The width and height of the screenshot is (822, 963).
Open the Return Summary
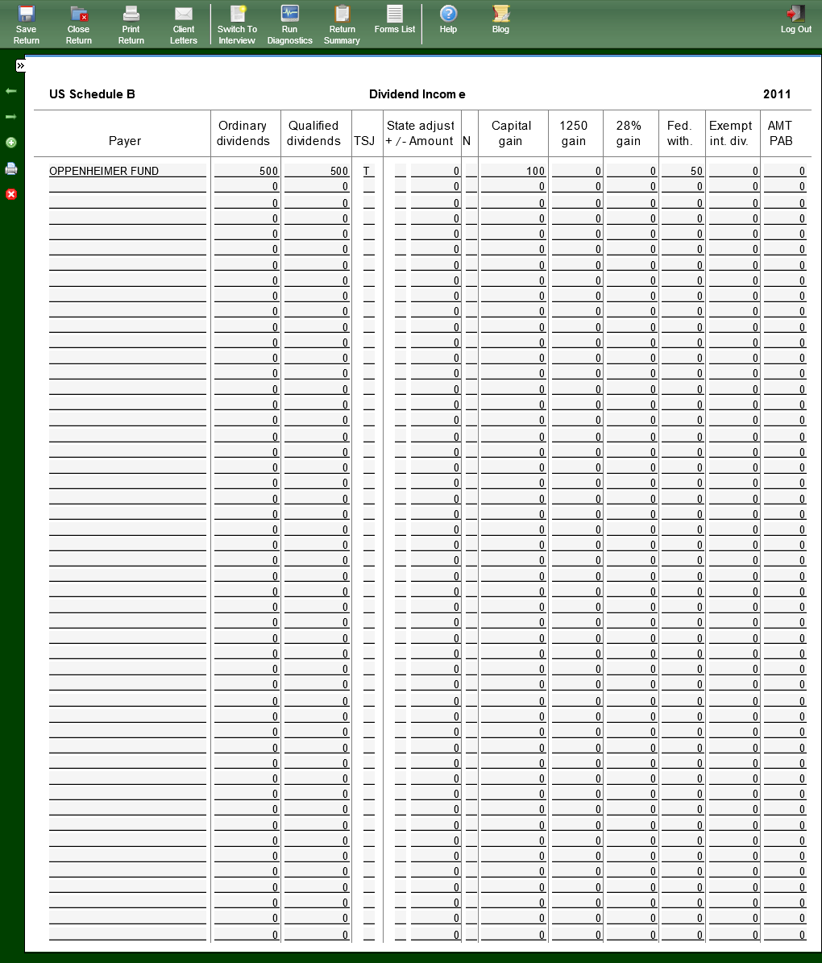[342, 24]
